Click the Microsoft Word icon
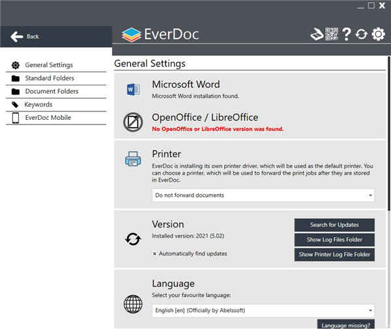 tap(133, 89)
